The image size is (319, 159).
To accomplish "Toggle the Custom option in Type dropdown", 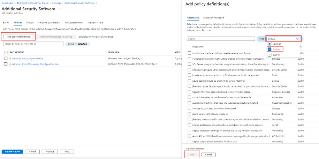I will 270,49.
